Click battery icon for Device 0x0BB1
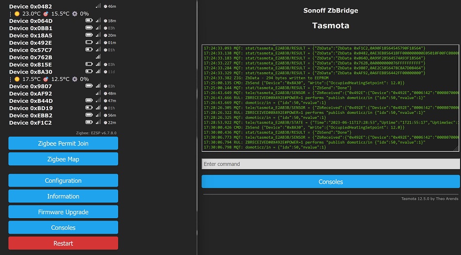The image size is (461, 255). point(89,28)
